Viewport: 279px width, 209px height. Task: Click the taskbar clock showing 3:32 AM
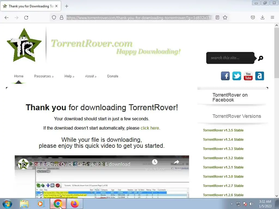tap(265, 204)
